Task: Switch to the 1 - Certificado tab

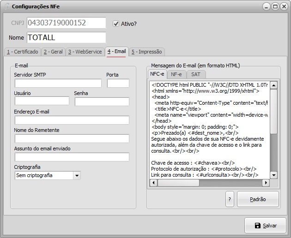Action: coord(23,52)
